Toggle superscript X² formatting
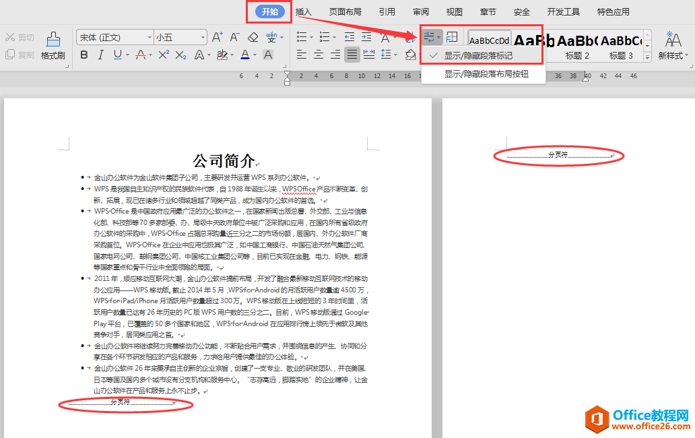 tap(164, 55)
